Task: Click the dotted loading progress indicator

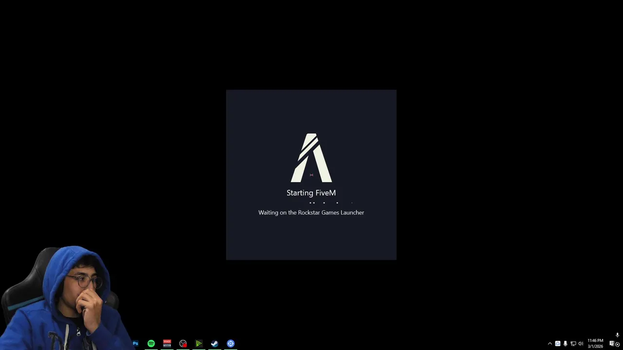Action: pos(331,203)
